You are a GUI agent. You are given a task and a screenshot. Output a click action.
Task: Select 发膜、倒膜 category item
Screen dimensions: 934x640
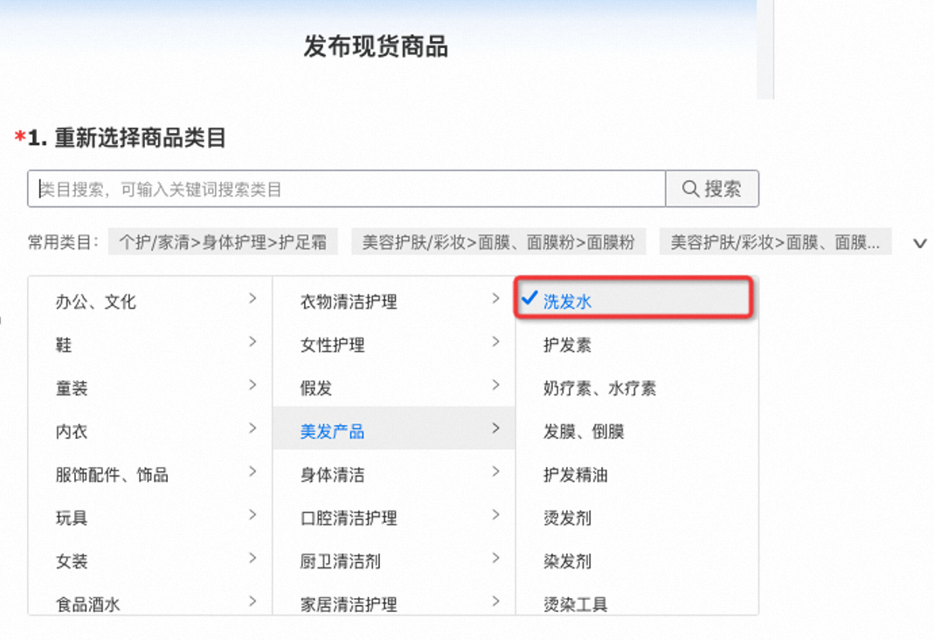pyautogui.click(x=584, y=432)
